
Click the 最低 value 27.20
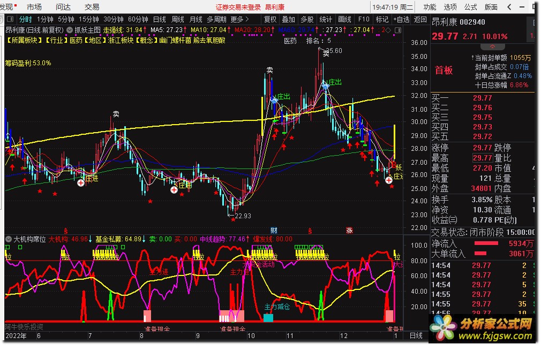tap(482, 168)
